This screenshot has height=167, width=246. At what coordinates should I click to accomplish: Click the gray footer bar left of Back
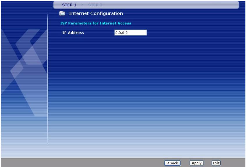[87, 163]
